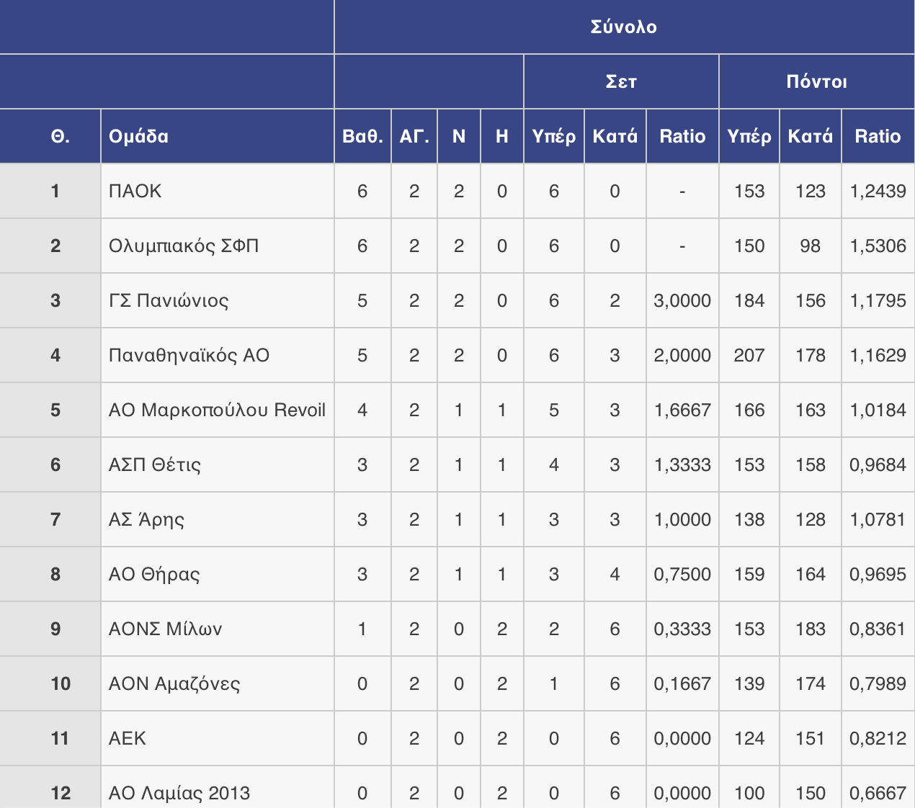Select team name ΓΣ Πανιώνιος
The image size is (915, 808).
point(169,300)
